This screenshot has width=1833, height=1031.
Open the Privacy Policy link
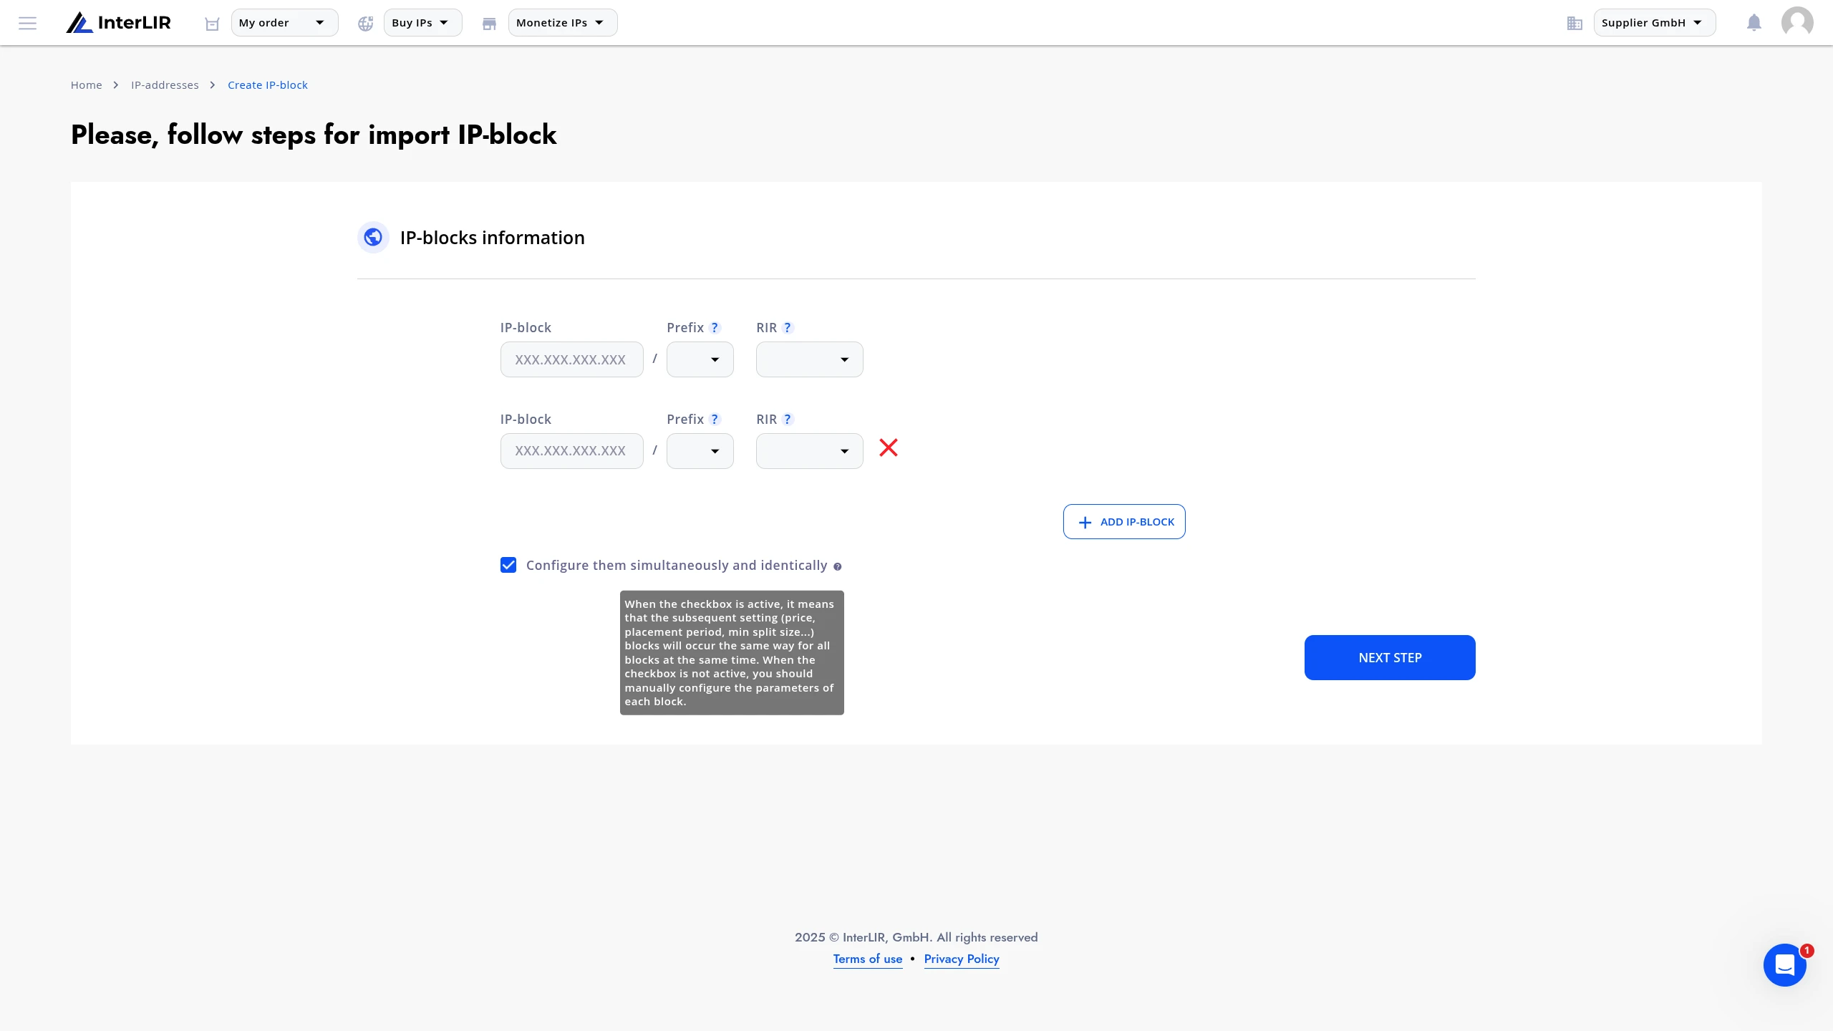pyautogui.click(x=962, y=959)
